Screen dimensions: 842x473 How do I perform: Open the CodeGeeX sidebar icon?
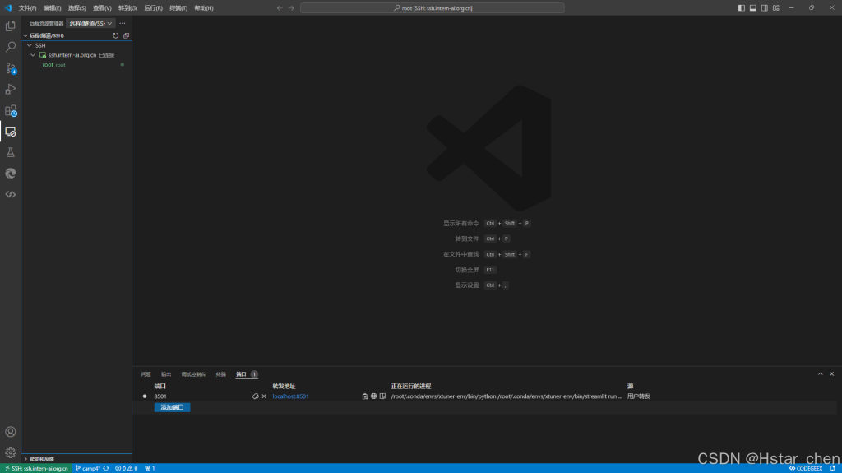pyautogui.click(x=10, y=194)
